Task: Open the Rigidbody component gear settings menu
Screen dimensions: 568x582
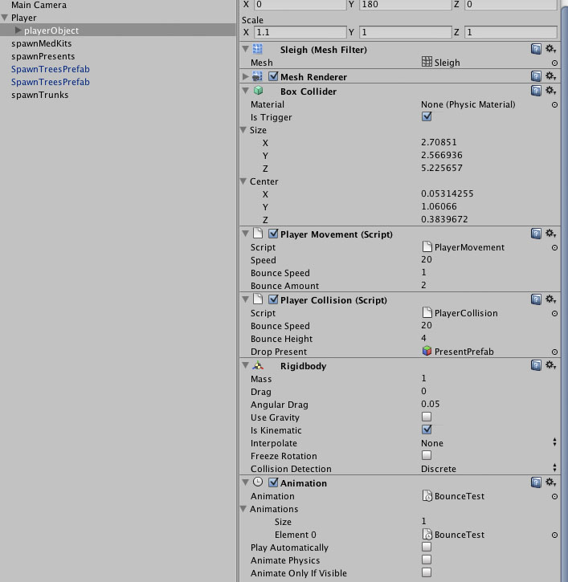Action: point(550,365)
